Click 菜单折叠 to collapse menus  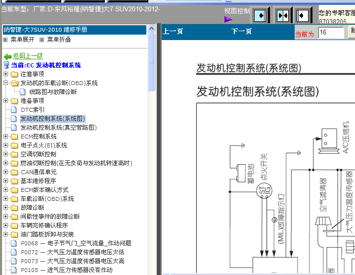pyautogui.click(x=59, y=40)
